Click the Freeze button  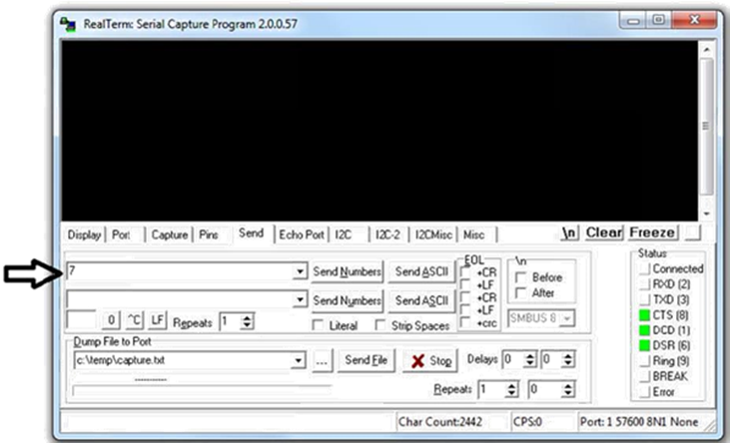(x=651, y=232)
